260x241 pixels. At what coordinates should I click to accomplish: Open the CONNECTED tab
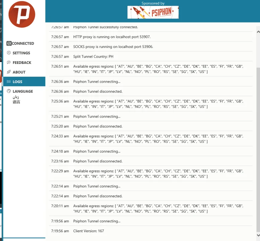coord(24,44)
